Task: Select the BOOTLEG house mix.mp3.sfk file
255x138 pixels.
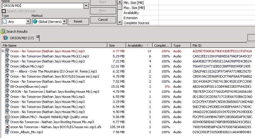Action: [x=56, y=127]
